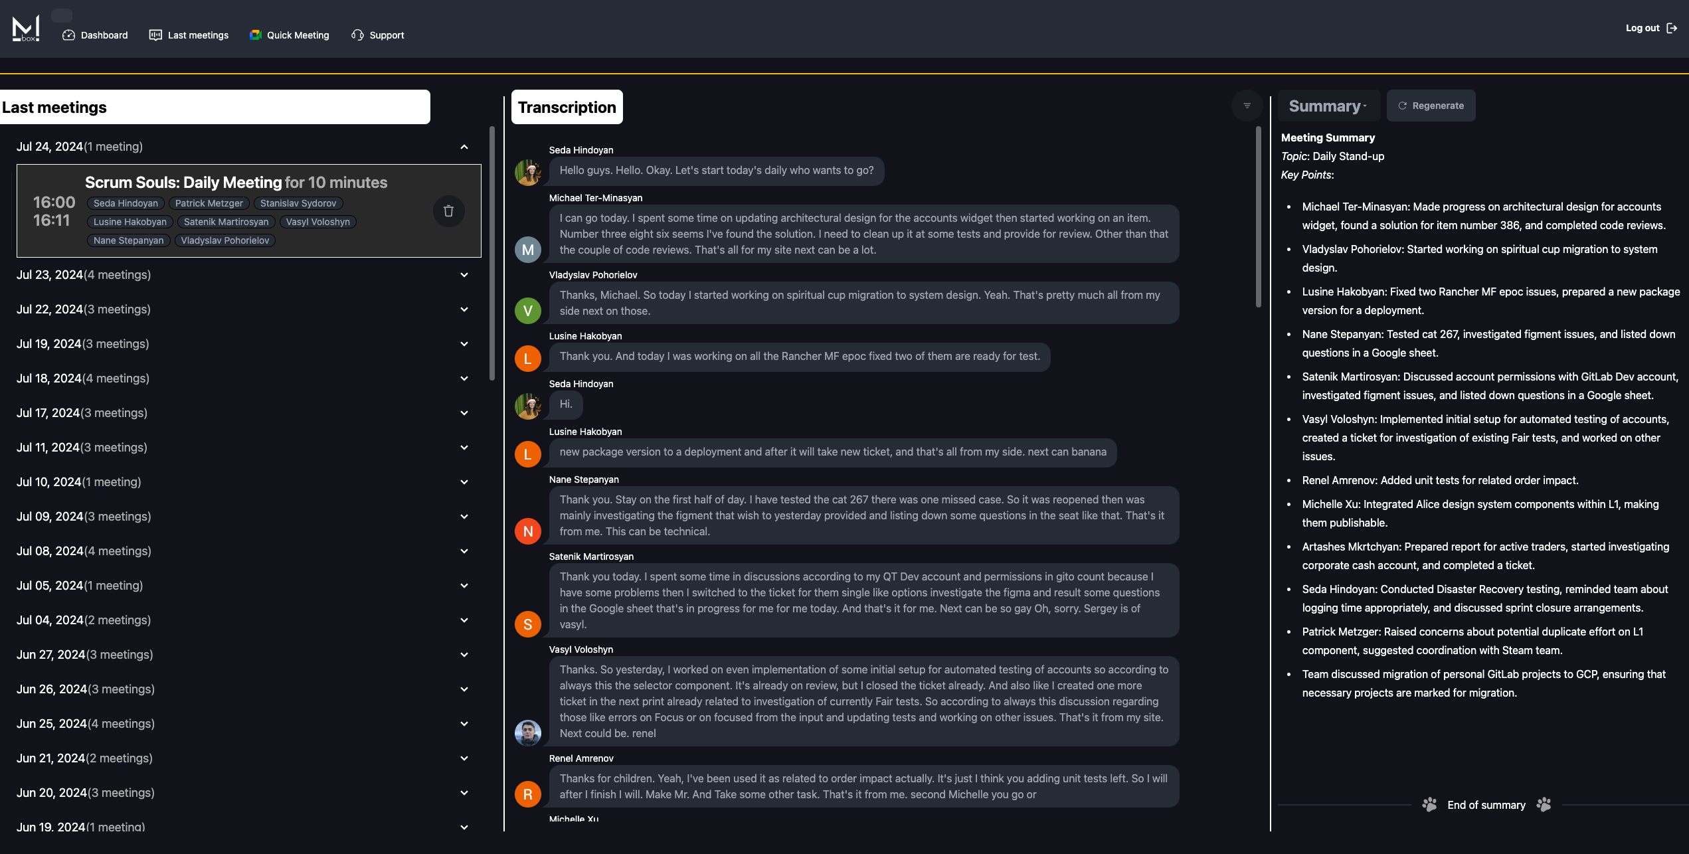This screenshot has height=854, width=1689.
Task: Regenerate the meeting summary
Action: pyautogui.click(x=1431, y=106)
